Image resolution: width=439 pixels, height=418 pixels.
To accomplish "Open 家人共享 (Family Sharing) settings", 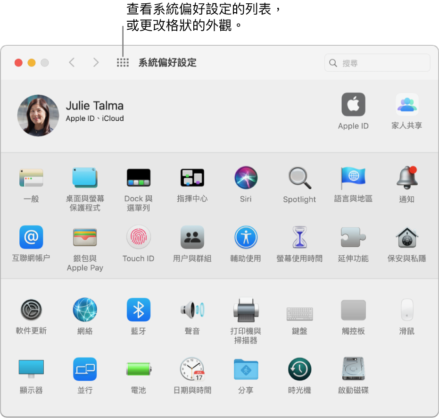I will click(407, 104).
